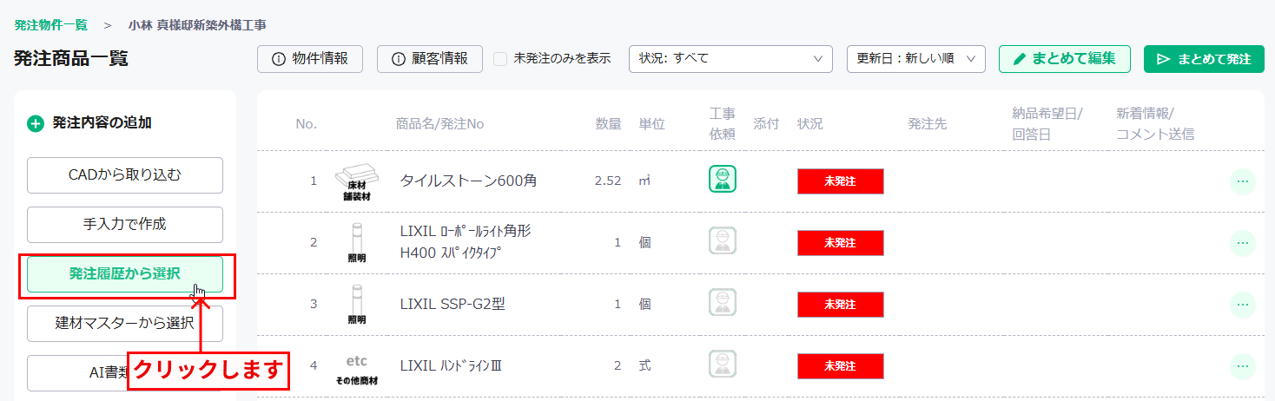Enable the 未発注のみを表示 checkbox
Viewport: 1275px width, 401px height.
click(500, 59)
